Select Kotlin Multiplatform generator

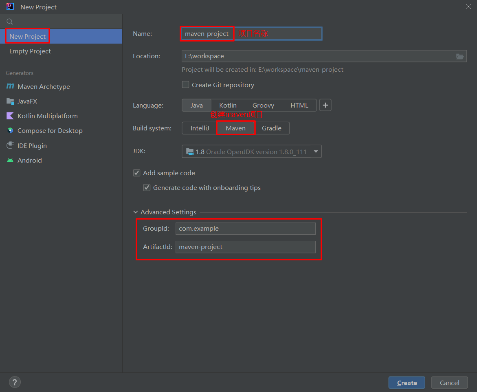(61, 116)
